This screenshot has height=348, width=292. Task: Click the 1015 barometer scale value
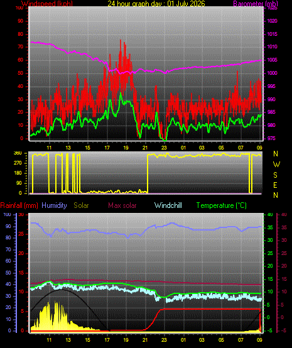point(273,34)
